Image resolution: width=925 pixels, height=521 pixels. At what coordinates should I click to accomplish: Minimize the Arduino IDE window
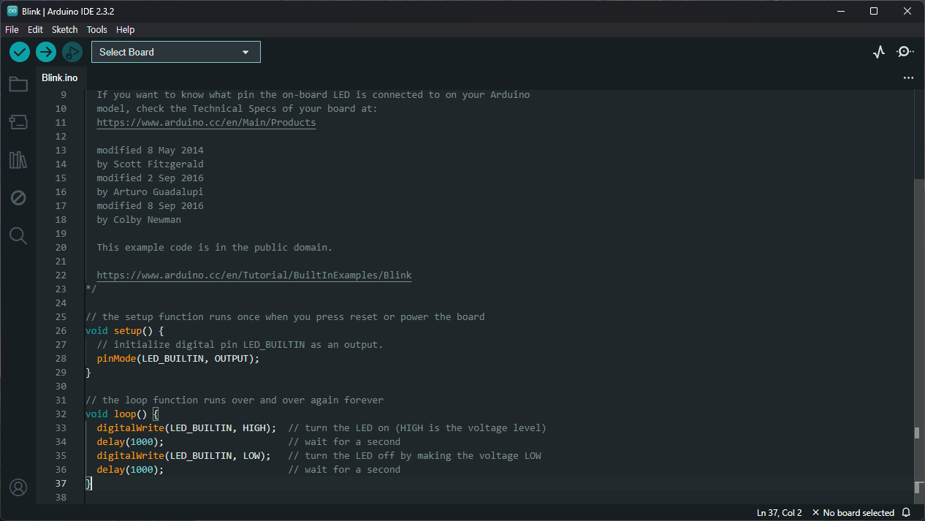click(840, 11)
